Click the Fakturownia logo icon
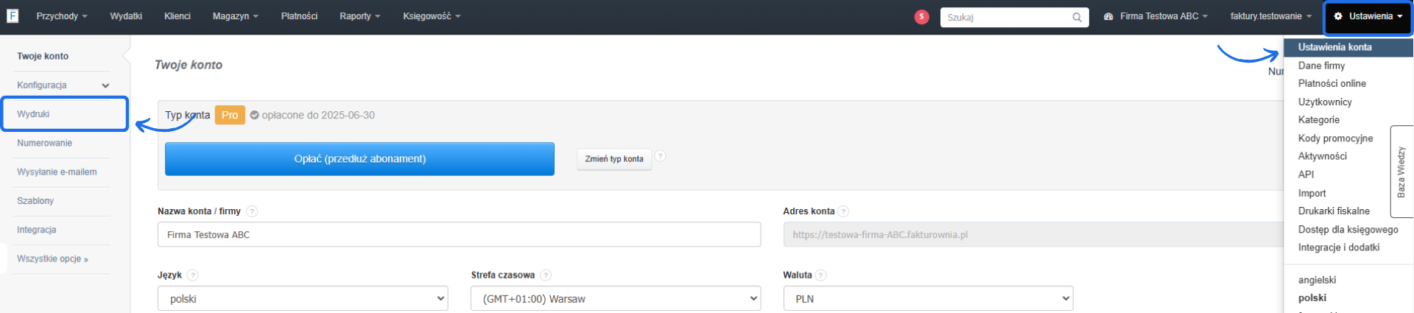This screenshot has height=313, width=1414. pyautogui.click(x=13, y=16)
